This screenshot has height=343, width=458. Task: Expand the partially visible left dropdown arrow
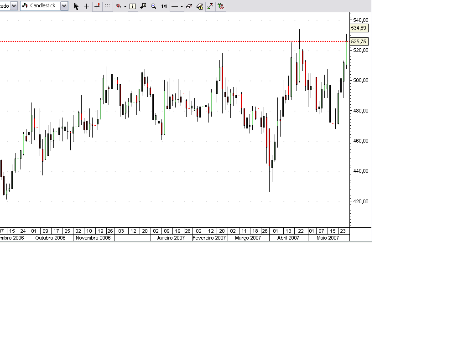(14, 6)
